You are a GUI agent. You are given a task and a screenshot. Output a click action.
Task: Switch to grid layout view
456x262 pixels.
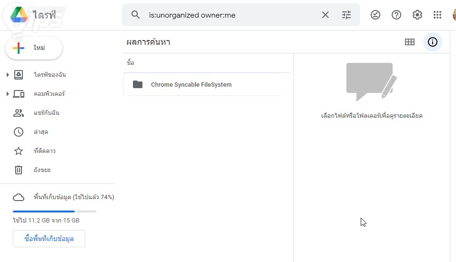coord(410,42)
